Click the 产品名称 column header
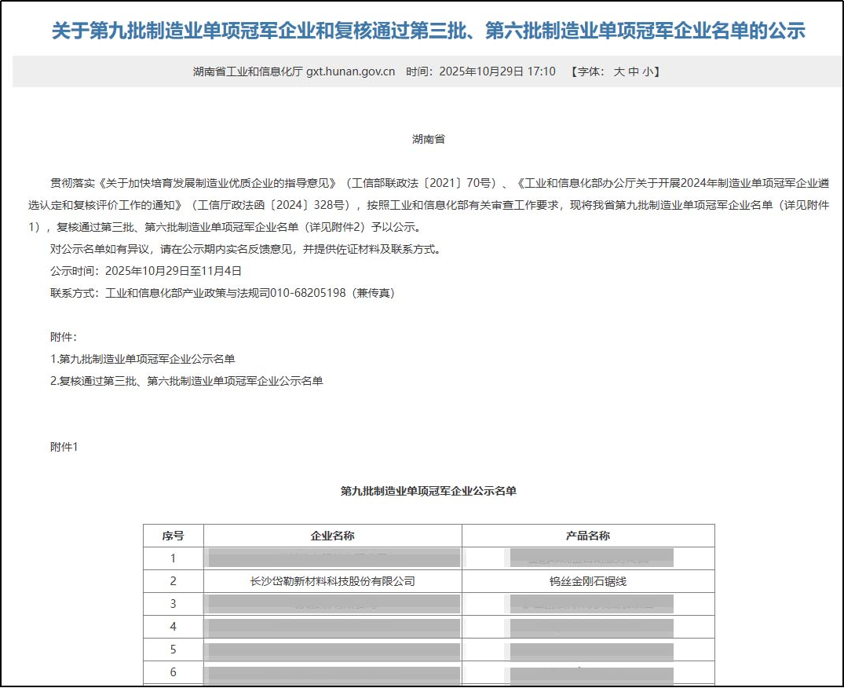The image size is (844, 688). [x=588, y=536]
